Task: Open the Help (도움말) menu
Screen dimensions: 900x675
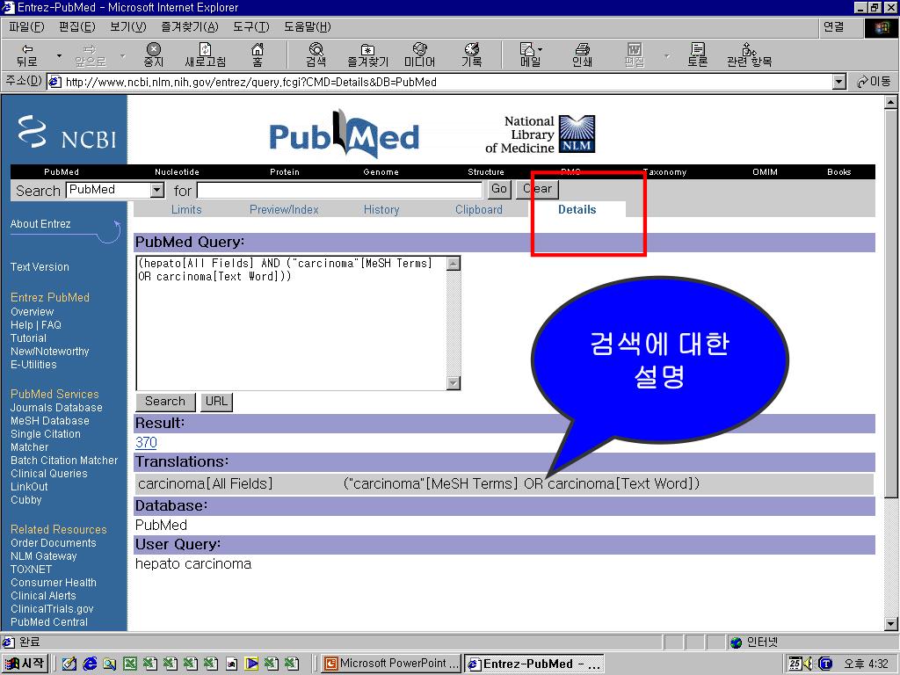Action: (x=307, y=27)
